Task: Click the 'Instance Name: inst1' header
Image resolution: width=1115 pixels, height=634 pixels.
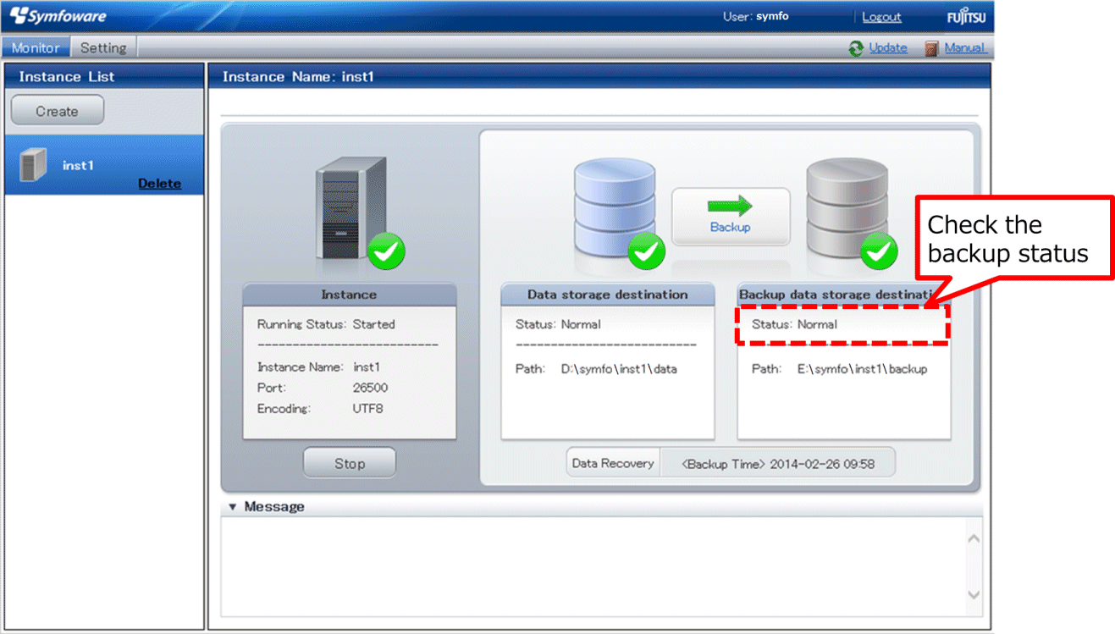Action: (298, 77)
